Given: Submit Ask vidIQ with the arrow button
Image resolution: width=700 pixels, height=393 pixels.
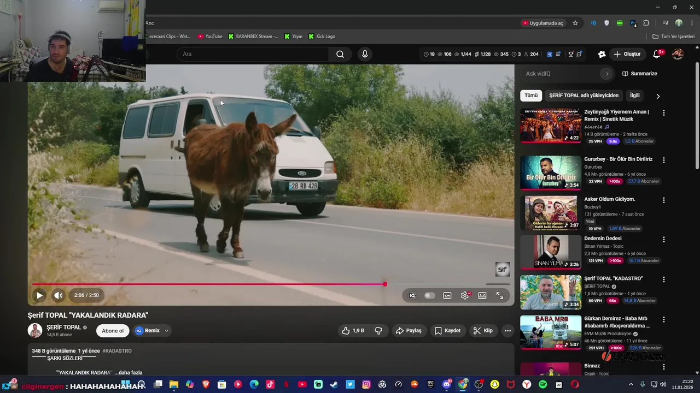Looking at the screenshot, I should pyautogui.click(x=606, y=74).
